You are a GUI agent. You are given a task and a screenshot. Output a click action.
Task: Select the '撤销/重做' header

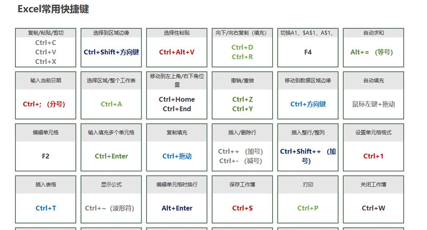pyautogui.click(x=242, y=81)
